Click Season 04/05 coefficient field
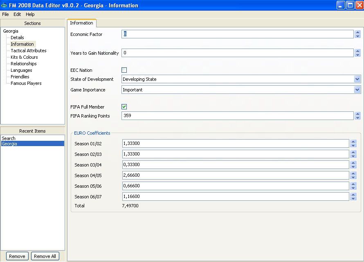364x262 pixels. tap(236, 175)
